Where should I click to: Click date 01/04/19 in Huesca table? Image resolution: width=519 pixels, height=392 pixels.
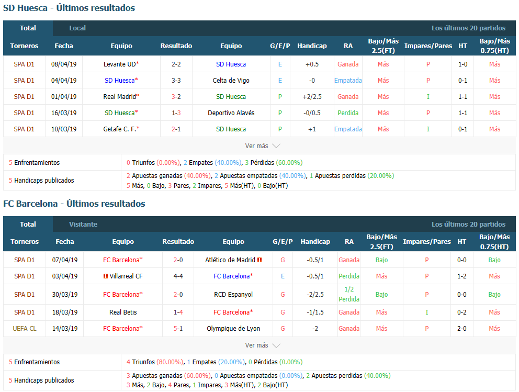(x=64, y=97)
